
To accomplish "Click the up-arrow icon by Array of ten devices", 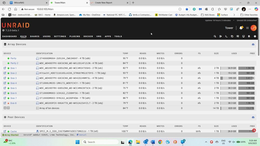I will click(8, 108).
